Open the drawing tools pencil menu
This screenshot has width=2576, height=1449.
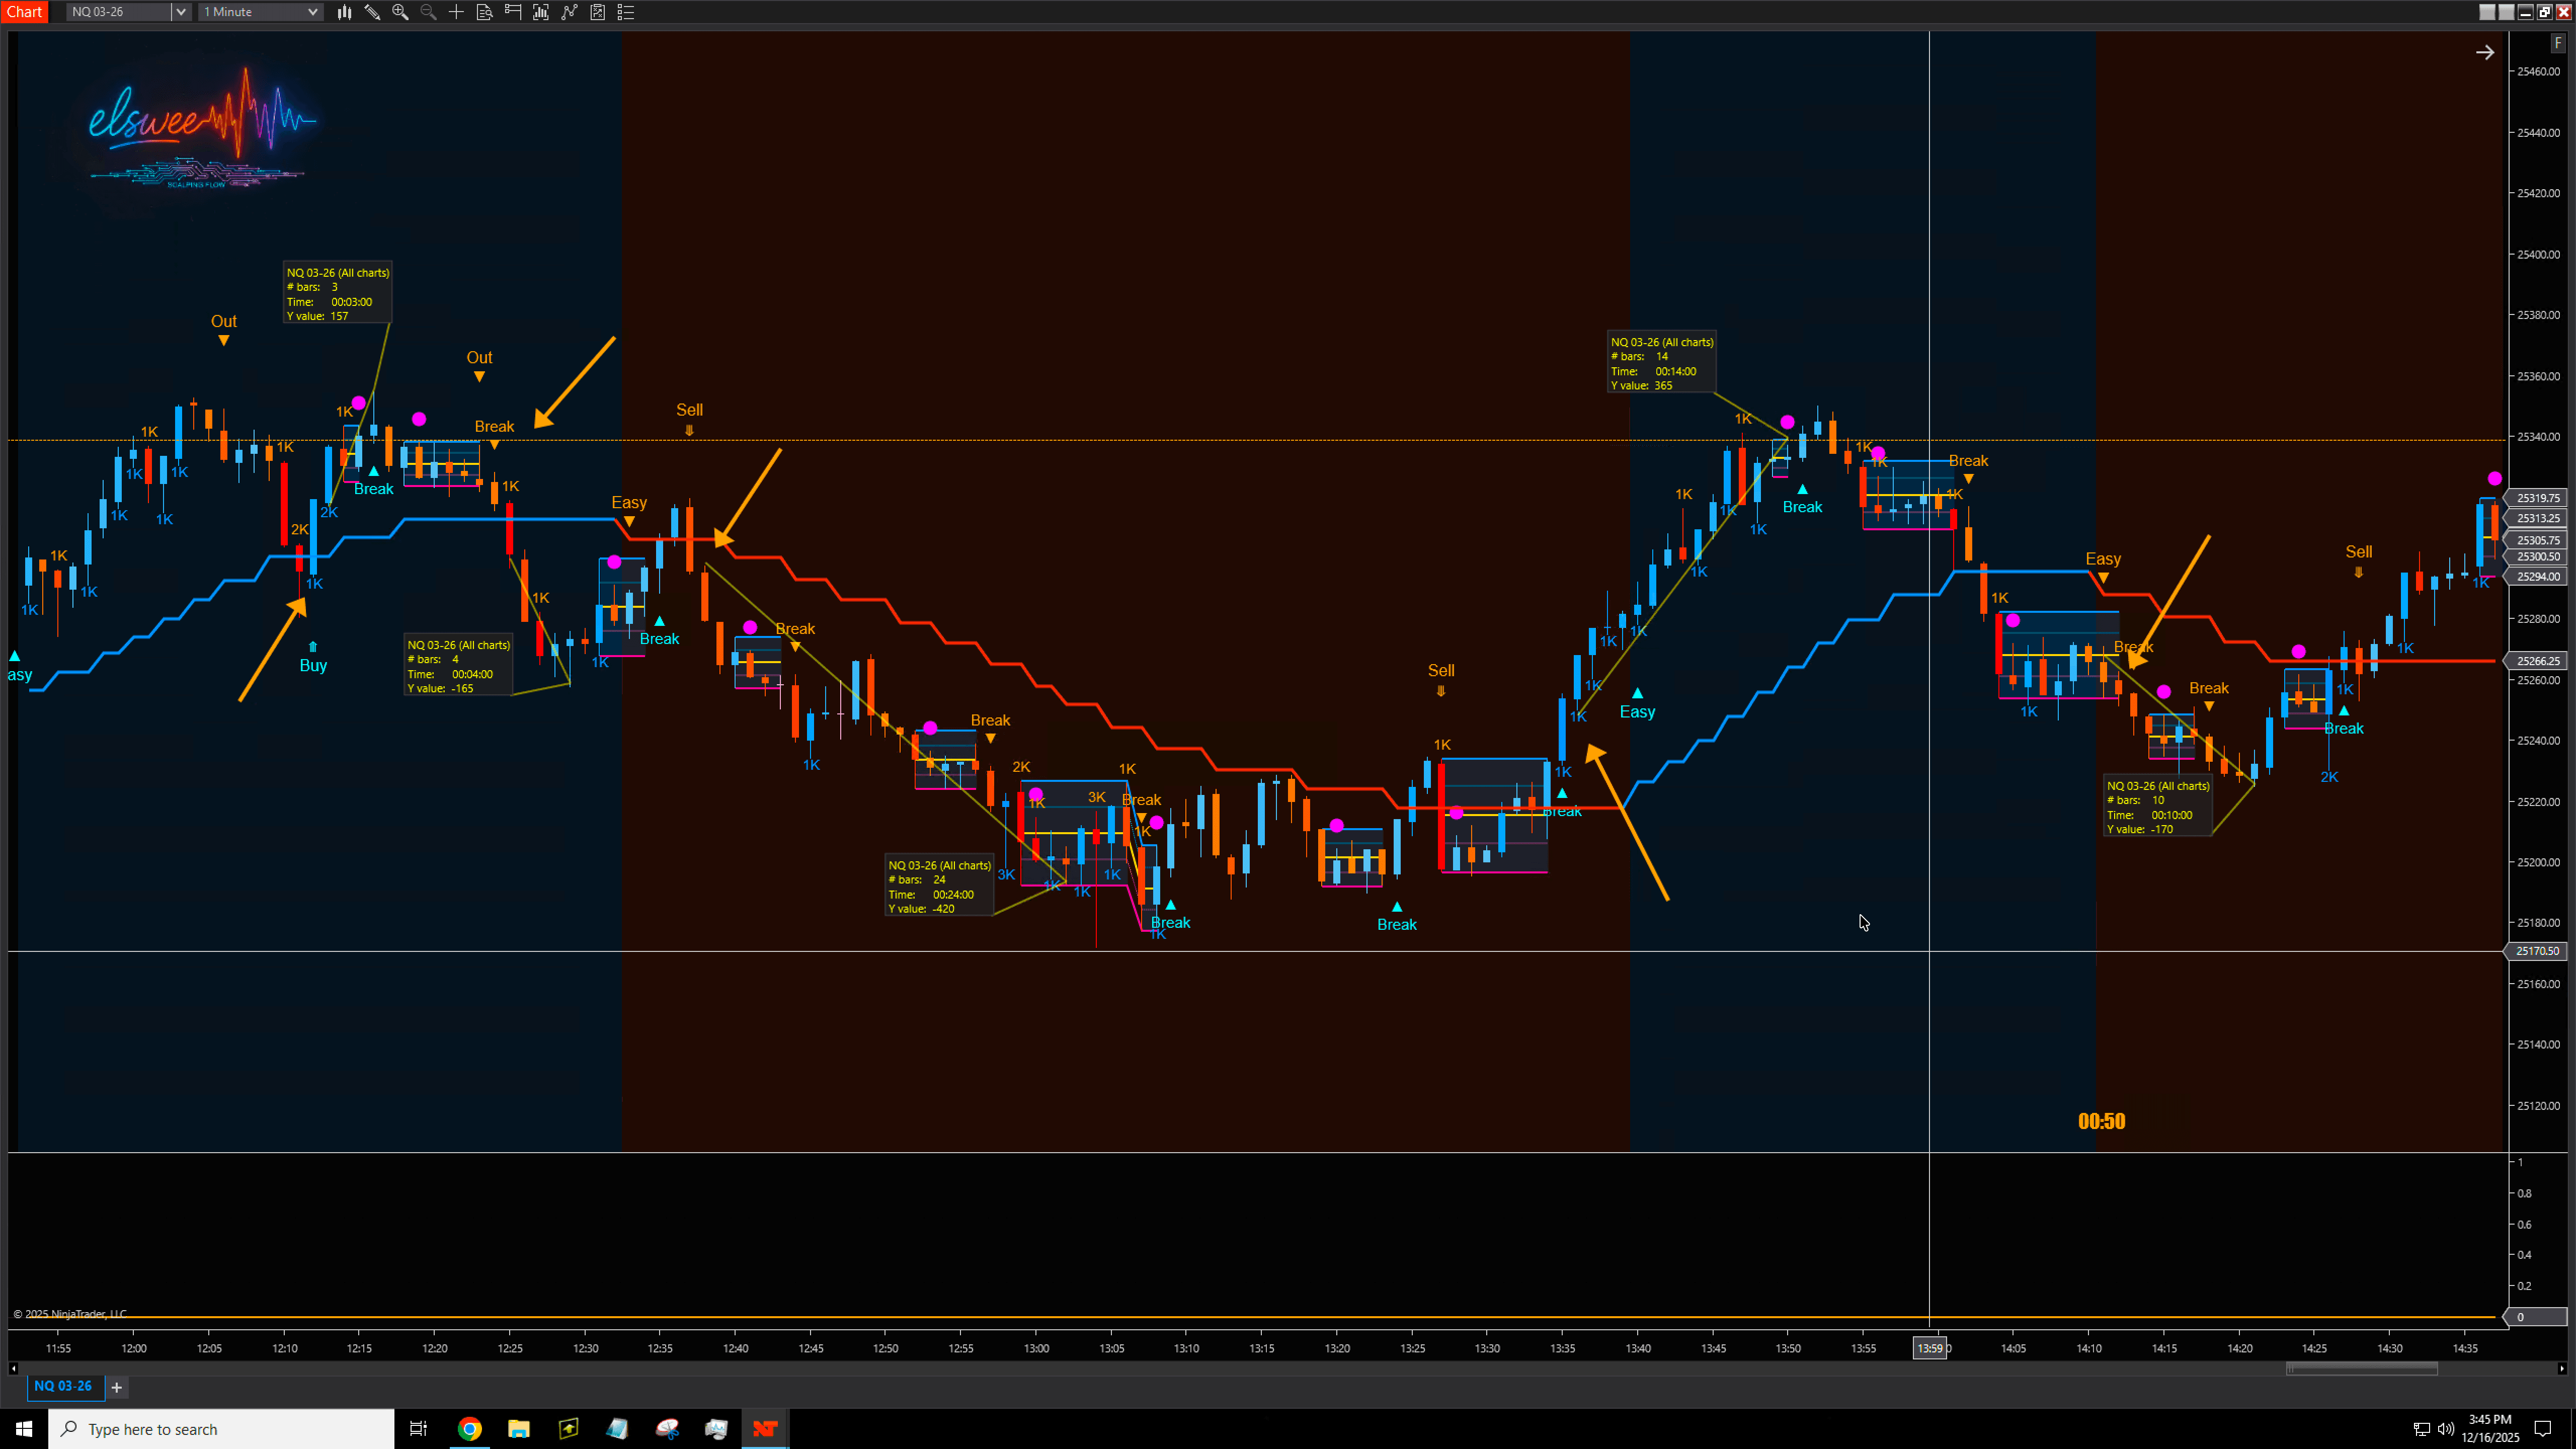coord(372,12)
